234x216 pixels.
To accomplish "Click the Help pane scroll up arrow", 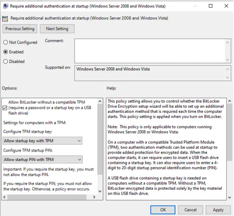I will pos(230,101).
